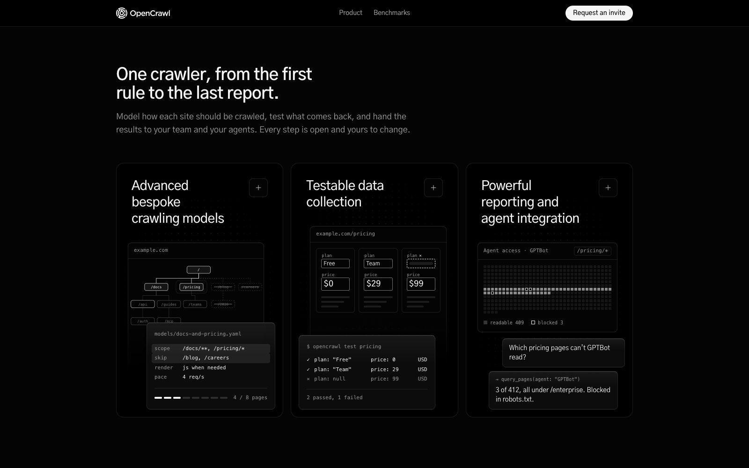Screen dimensions: 749x468
Task: Click the 4 / 8 pages progress bar
Action: [191, 397]
